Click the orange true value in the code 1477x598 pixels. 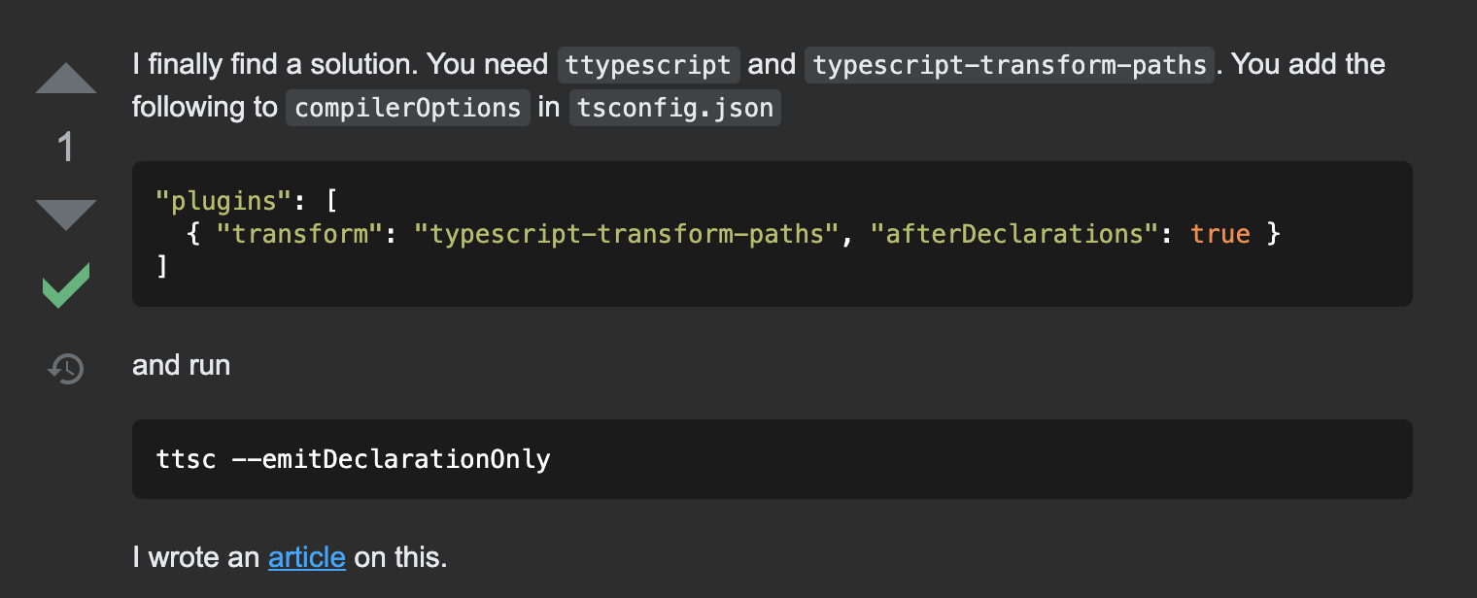point(1219,234)
